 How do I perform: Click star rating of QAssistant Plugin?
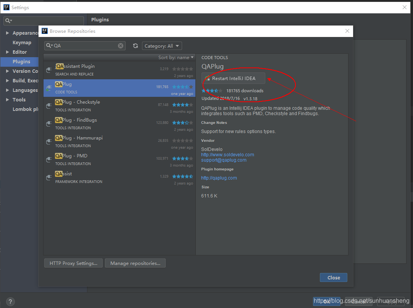tap(182, 69)
